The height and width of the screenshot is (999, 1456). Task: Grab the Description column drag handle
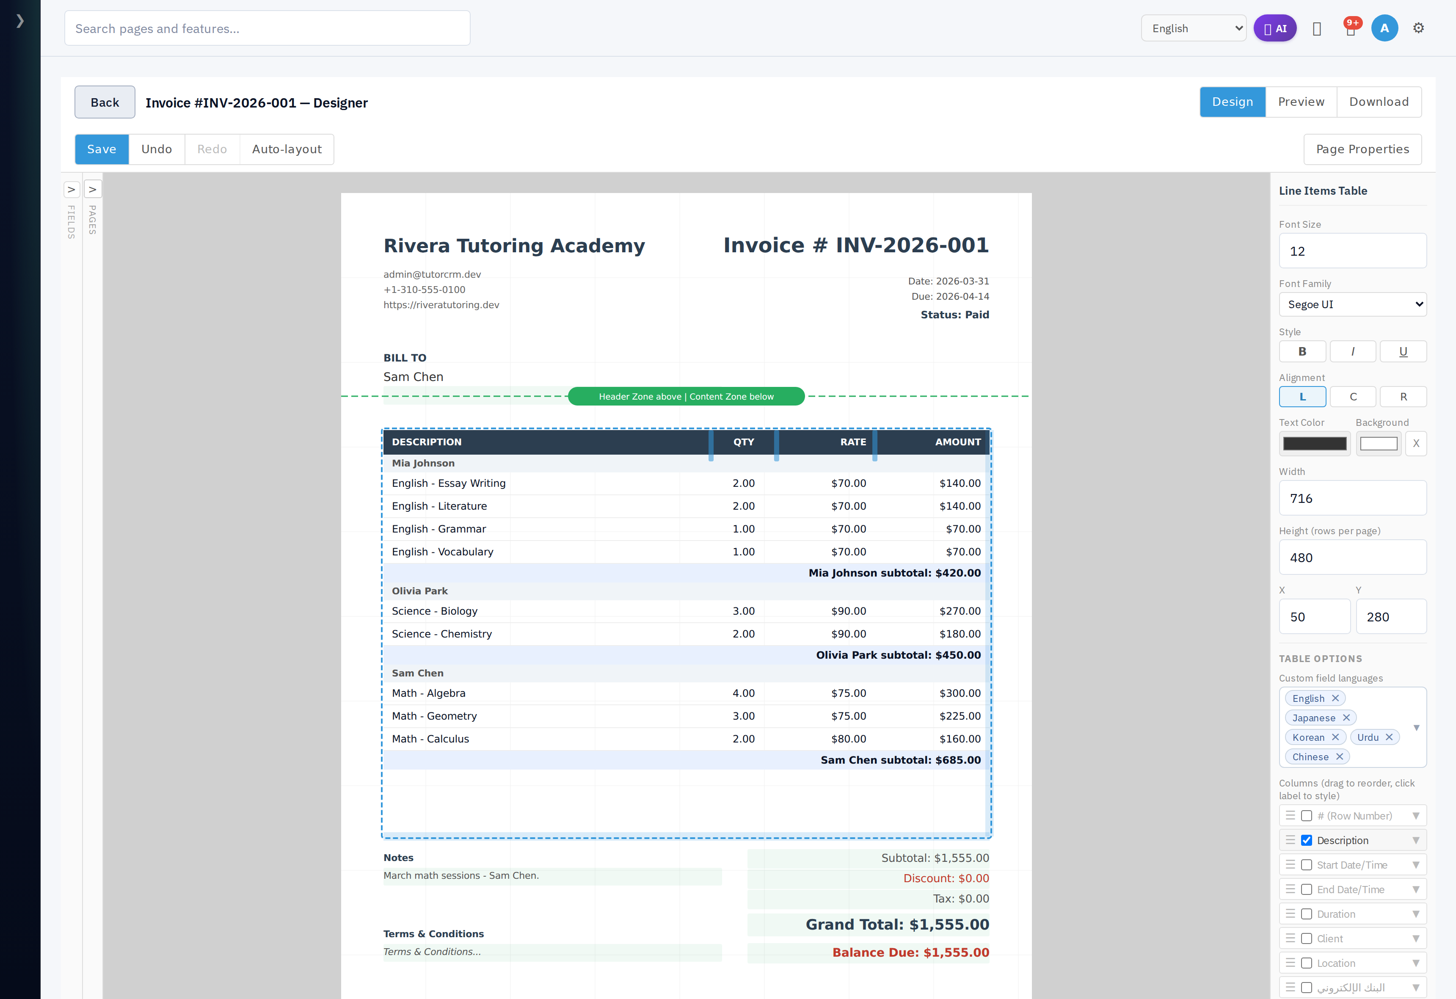(x=1291, y=840)
